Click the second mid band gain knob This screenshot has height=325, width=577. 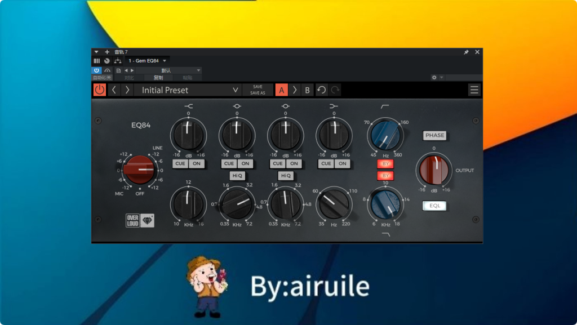(285, 135)
